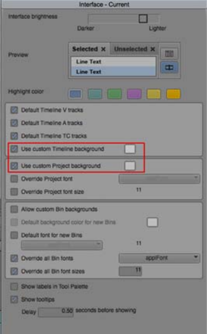Click the frame view icon beside the Preview tabs
This screenshot has height=334, width=207.
tap(169, 54)
